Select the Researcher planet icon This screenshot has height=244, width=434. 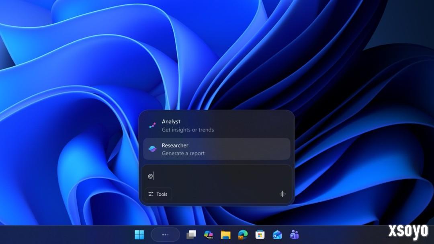pyautogui.click(x=152, y=149)
